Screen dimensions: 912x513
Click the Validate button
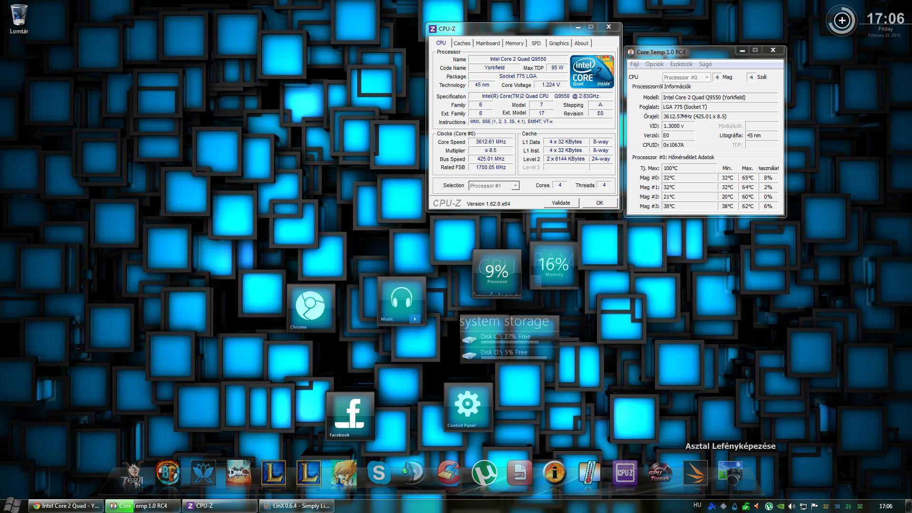click(x=560, y=203)
